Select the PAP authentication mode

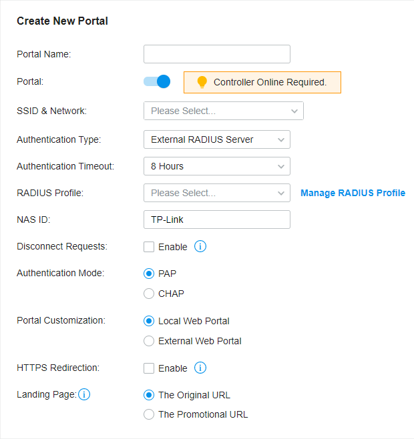coord(149,274)
